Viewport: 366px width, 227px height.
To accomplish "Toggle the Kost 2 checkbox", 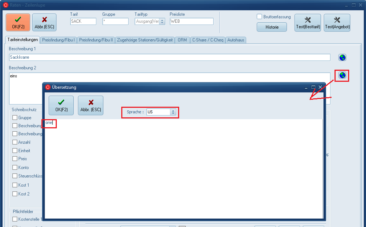I will pos(15,194).
